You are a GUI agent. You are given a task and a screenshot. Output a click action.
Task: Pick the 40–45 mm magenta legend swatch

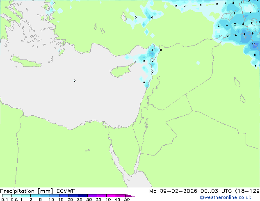(111, 196)
